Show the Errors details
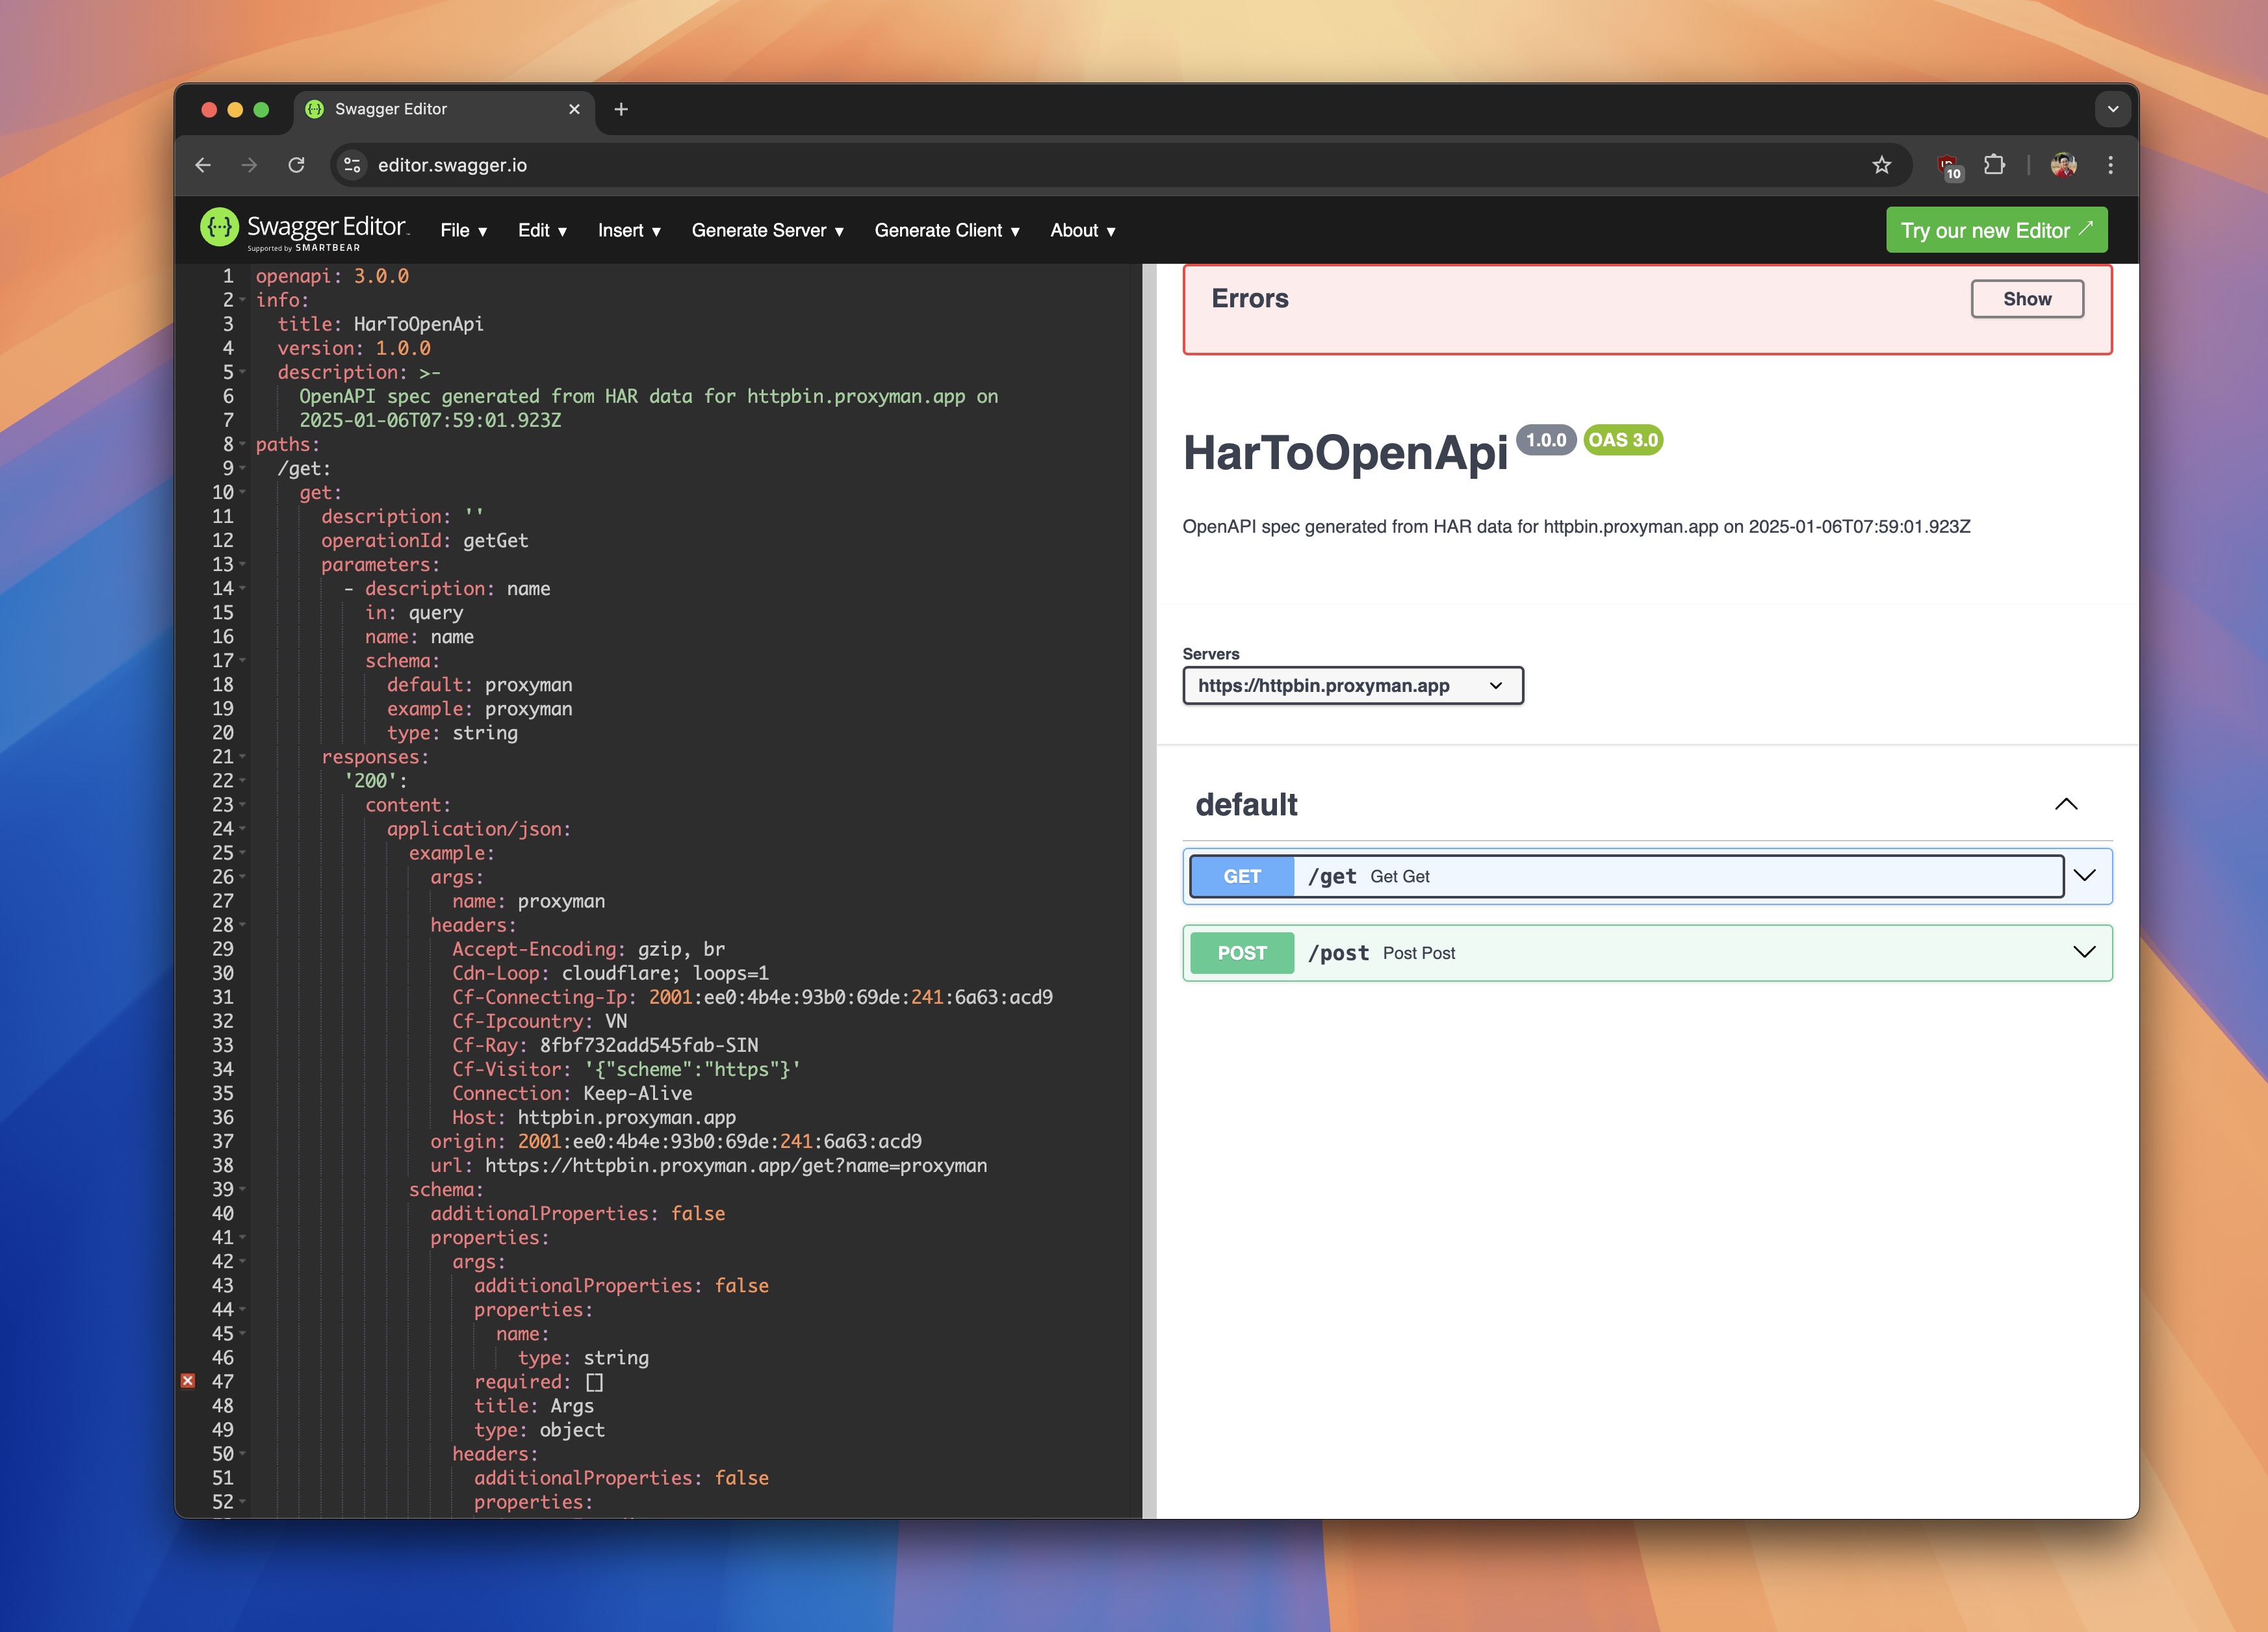Screen dimensions: 2268x1632 (x=2027, y=299)
